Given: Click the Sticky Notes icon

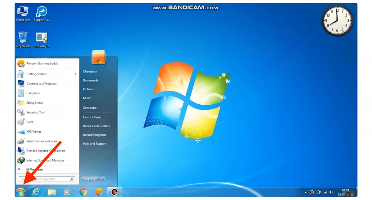Looking at the screenshot, I should (21, 103).
